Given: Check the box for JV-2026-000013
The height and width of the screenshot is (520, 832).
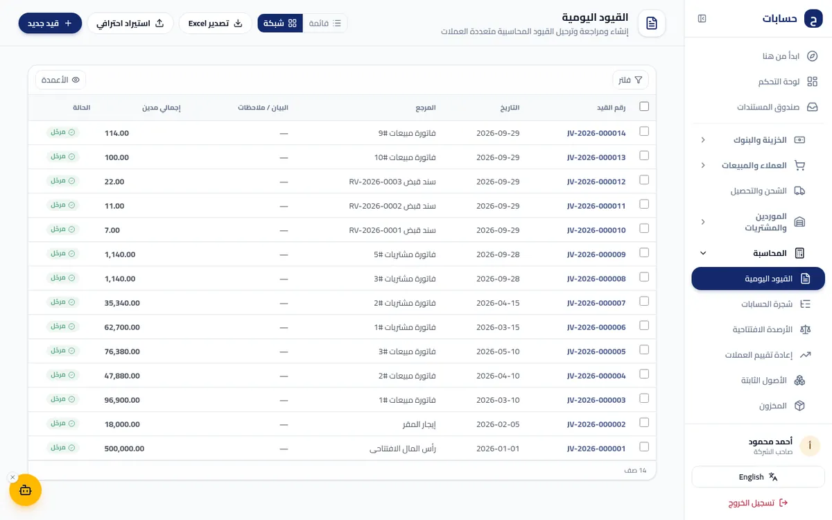Looking at the screenshot, I should 644,155.
